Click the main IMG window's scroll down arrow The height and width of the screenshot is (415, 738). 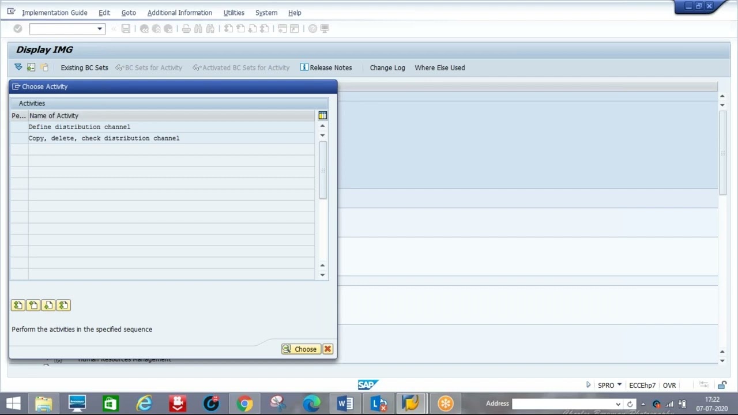[722, 361]
